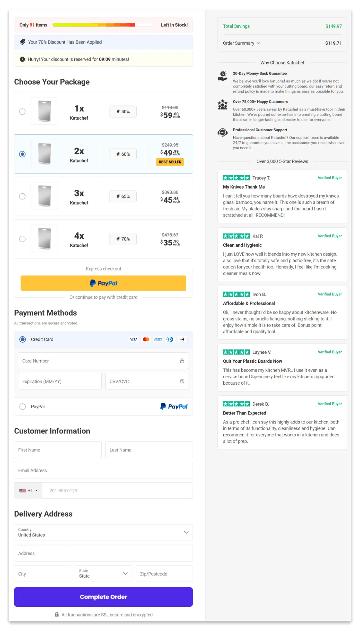The image size is (360, 630).
Task: Click the Email Address input field
Action: [x=103, y=470]
